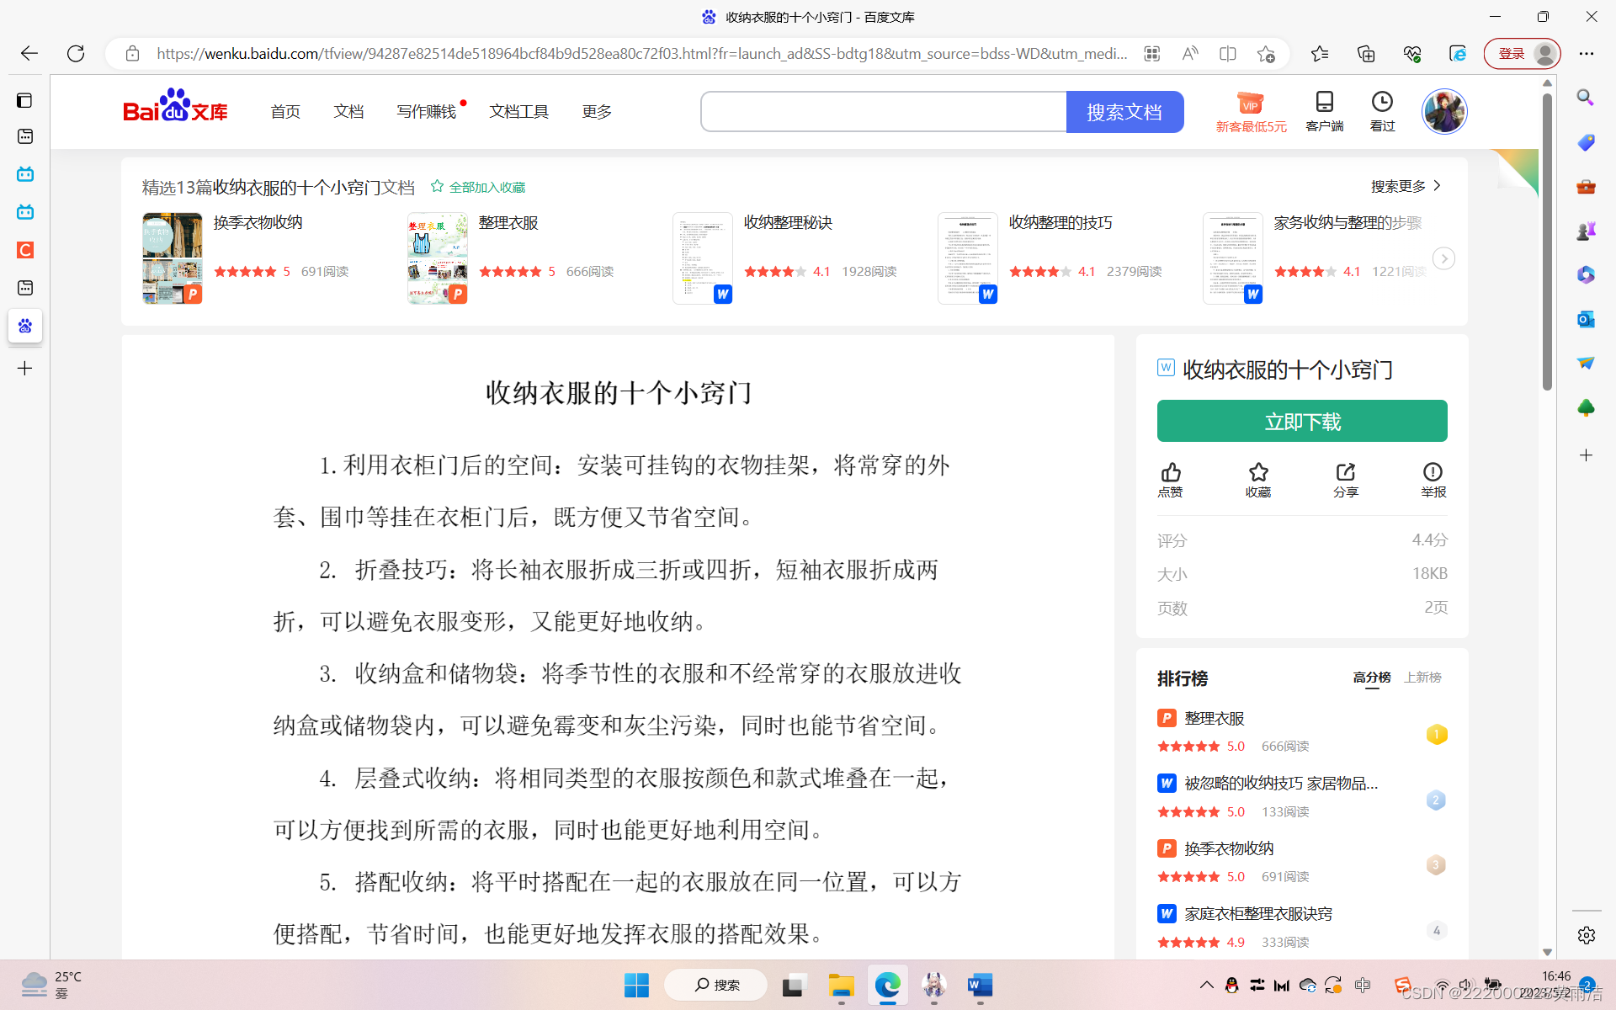
Task: Click the 分享 share icon
Action: coord(1345,472)
